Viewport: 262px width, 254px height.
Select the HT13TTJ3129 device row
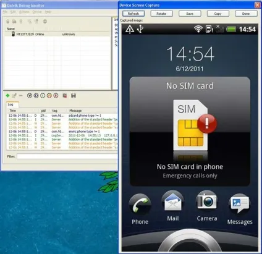57,34
